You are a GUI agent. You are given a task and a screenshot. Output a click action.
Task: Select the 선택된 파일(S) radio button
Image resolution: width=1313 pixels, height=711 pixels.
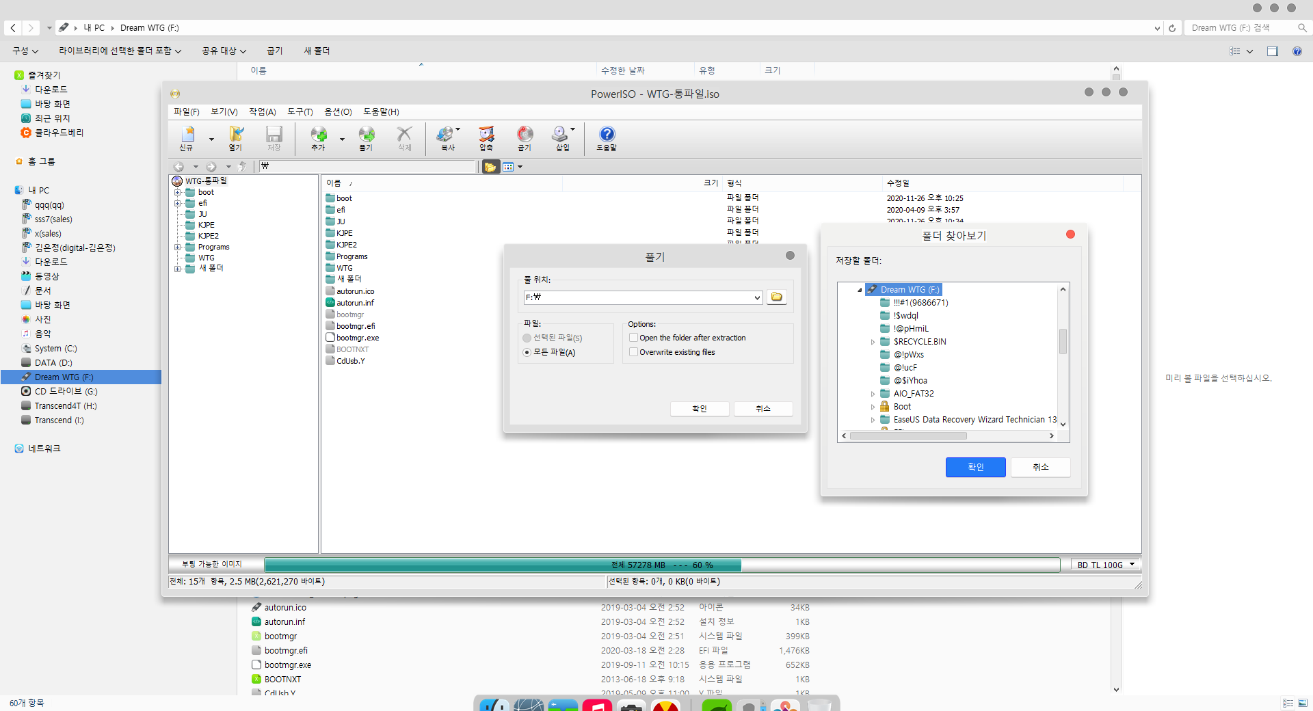pyautogui.click(x=527, y=338)
